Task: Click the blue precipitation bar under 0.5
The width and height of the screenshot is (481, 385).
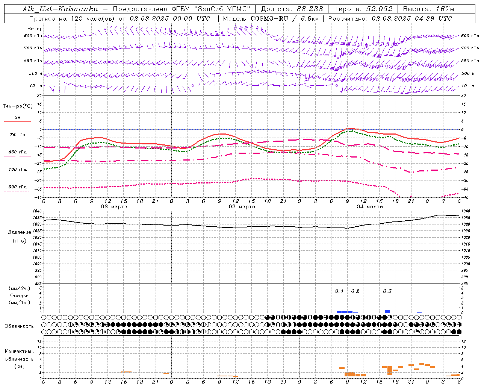Action: coord(387,311)
